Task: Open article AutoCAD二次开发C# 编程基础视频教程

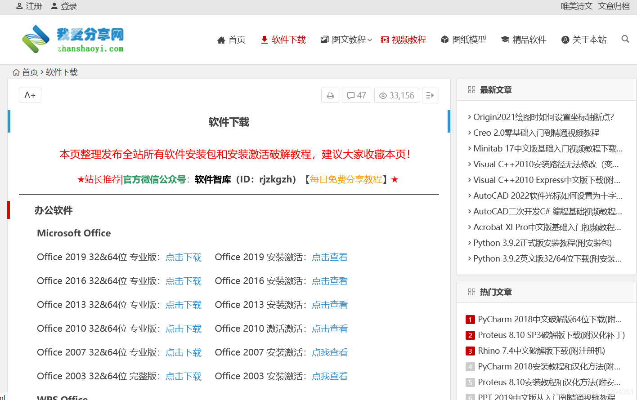Action: coord(548,211)
